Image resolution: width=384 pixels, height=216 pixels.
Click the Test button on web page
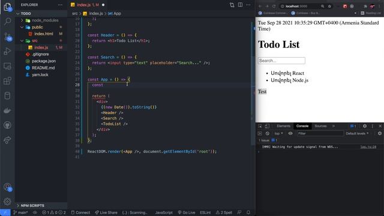tap(262, 92)
